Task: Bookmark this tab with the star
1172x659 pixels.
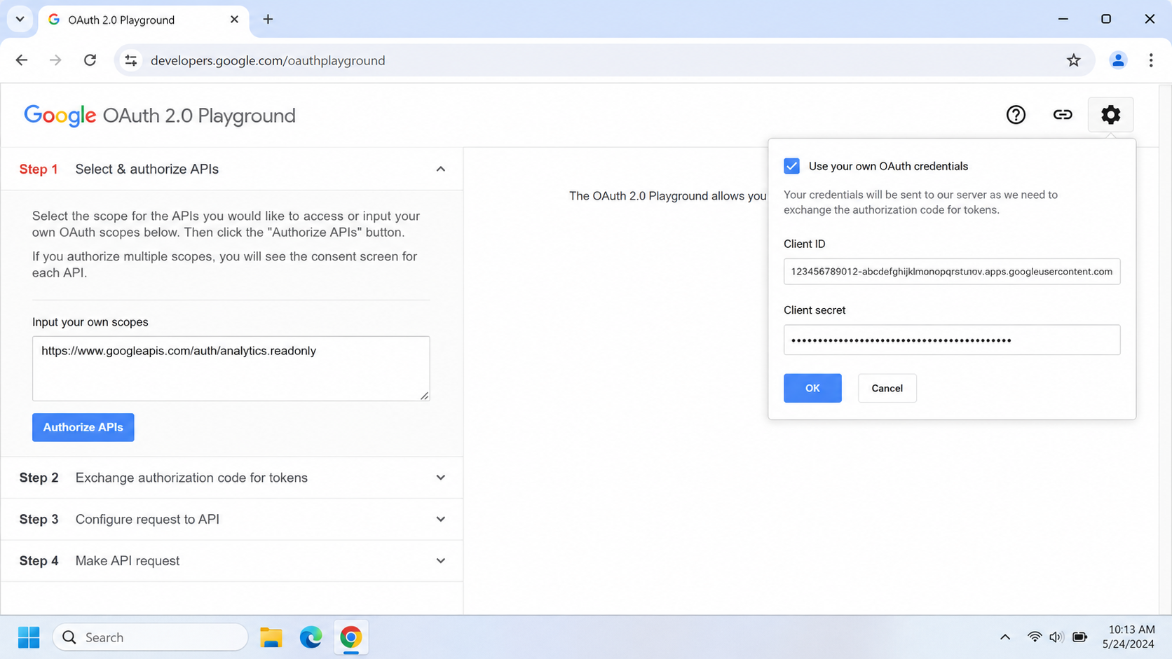Action: [1073, 60]
